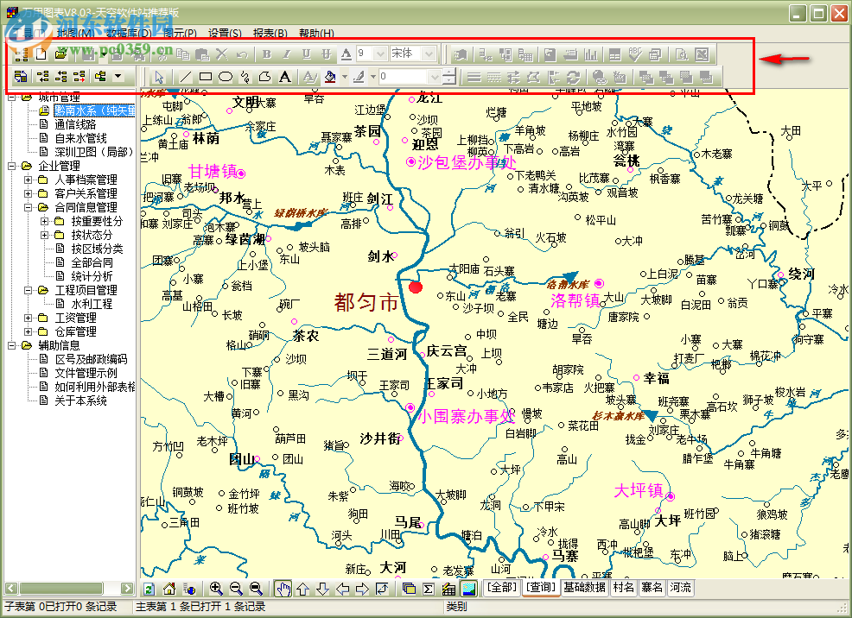
Task: Click the 基础数据 button at the bottom
Action: (584, 588)
